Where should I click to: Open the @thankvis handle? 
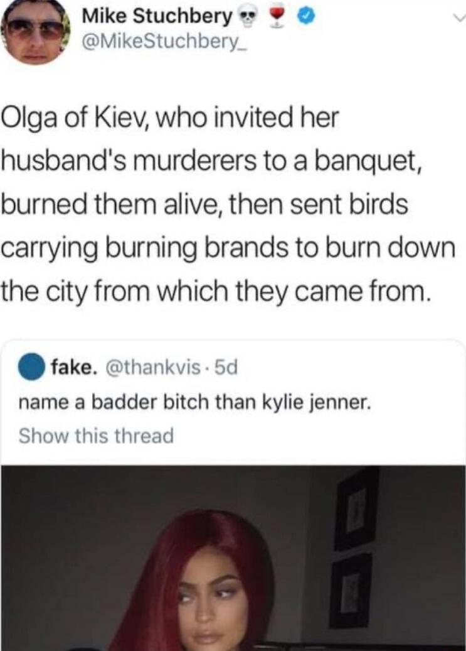153,368
